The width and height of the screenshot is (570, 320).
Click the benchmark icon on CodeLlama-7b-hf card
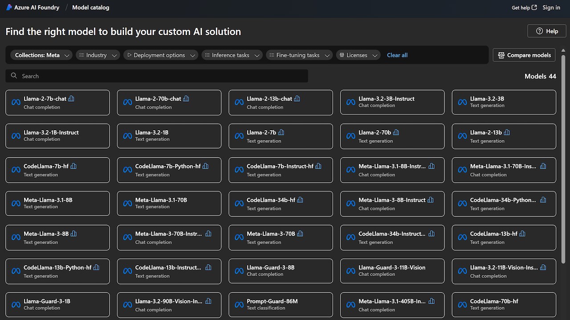(73, 166)
